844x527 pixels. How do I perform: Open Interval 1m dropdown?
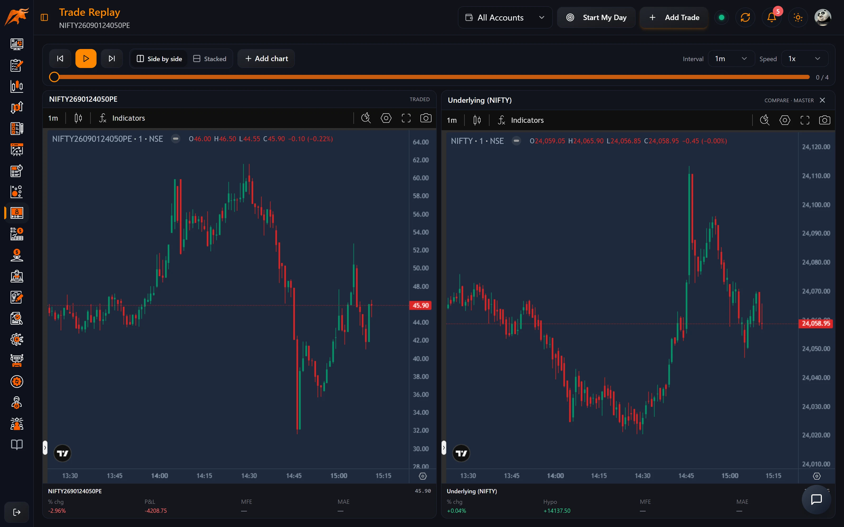coord(731,58)
